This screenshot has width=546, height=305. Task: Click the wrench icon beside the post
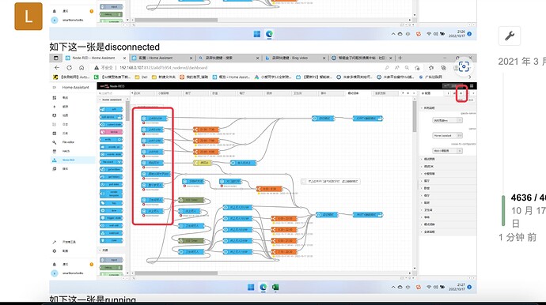coord(510,36)
